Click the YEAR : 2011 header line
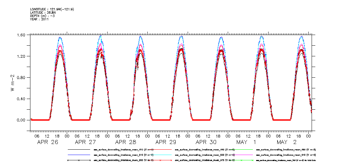 pos(39,19)
